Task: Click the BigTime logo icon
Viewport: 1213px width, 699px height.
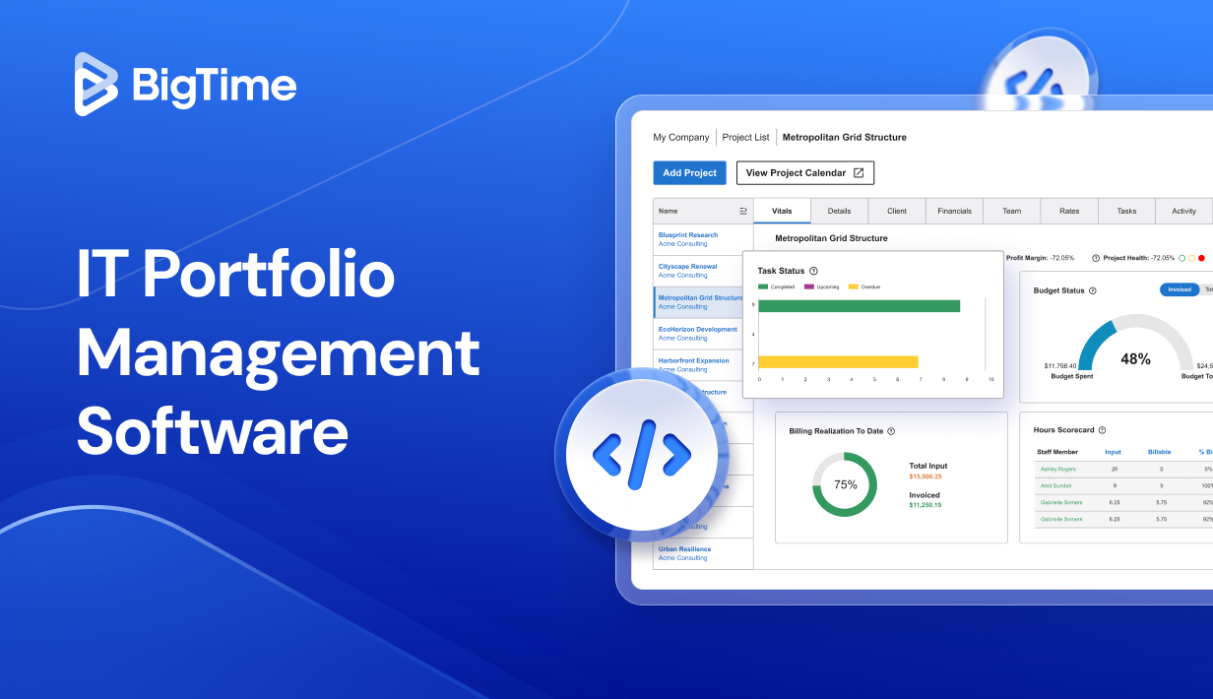Action: tap(96, 85)
